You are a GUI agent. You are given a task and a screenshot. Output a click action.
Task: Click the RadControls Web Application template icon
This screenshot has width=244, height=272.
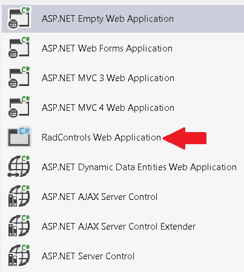click(19, 137)
